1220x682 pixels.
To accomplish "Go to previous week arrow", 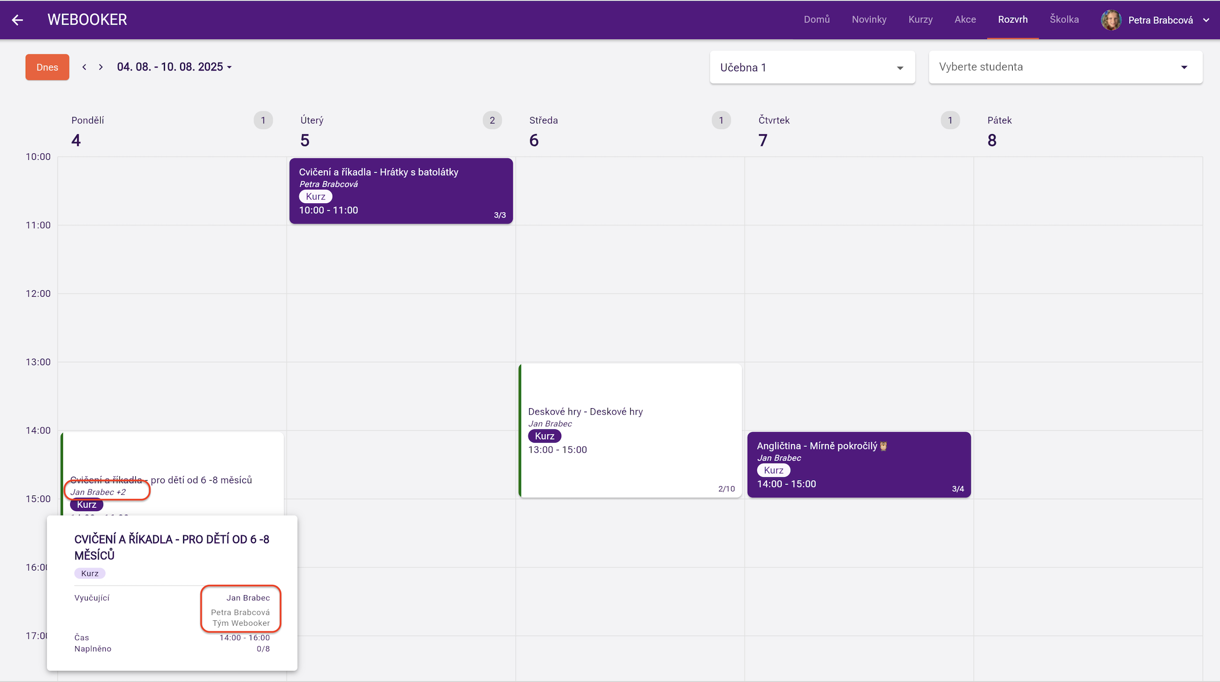I will (84, 67).
